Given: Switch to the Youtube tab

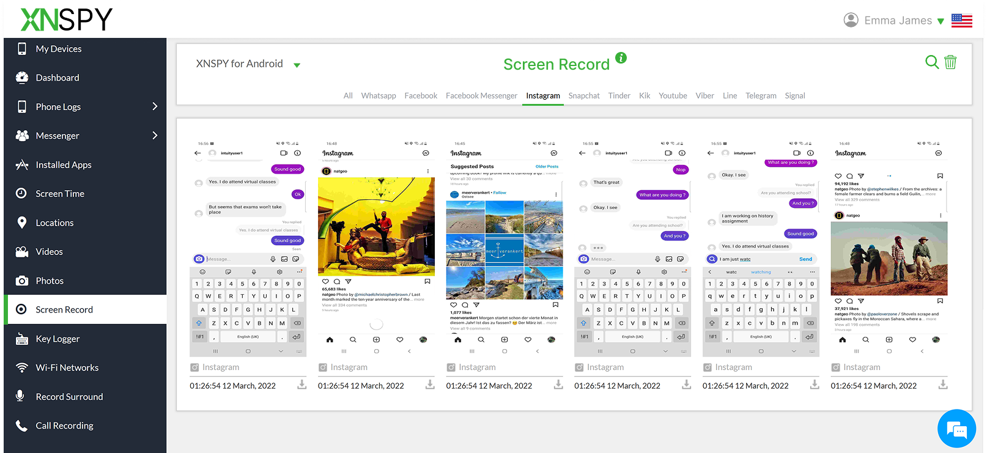Looking at the screenshot, I should point(673,96).
